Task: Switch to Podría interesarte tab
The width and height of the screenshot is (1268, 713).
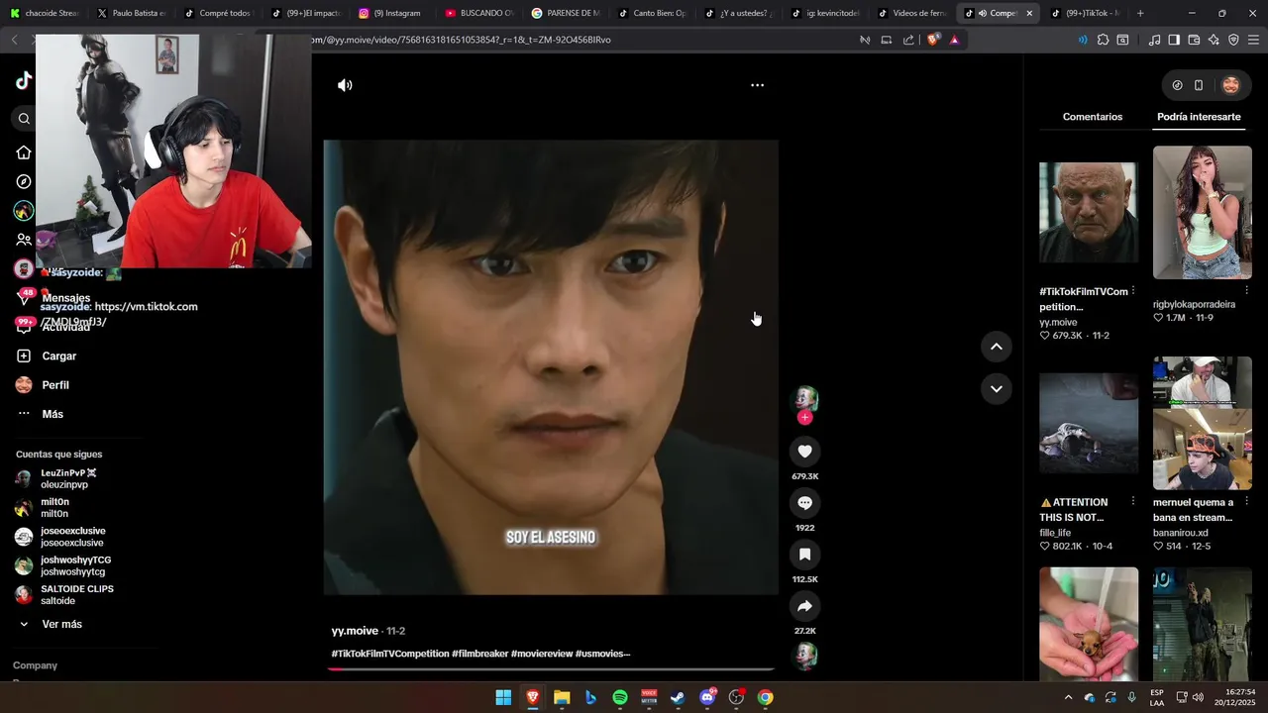Action: pyautogui.click(x=1199, y=117)
